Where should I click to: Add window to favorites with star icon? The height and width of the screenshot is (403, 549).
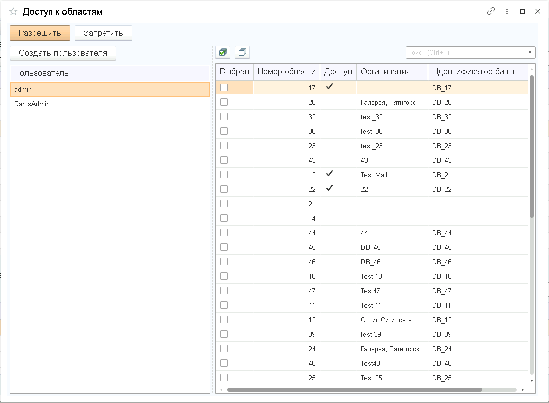click(13, 12)
